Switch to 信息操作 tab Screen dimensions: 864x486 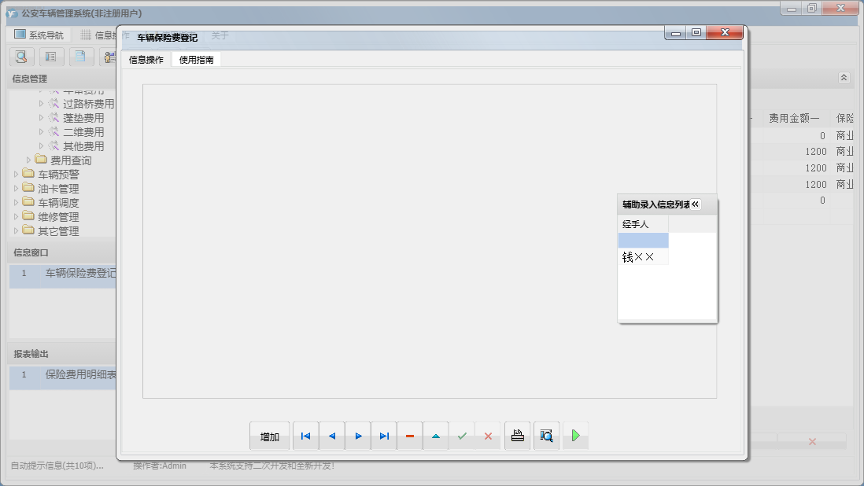[146, 60]
